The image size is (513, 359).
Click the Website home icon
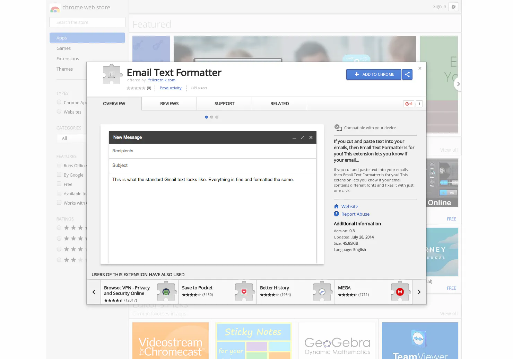coord(336,206)
